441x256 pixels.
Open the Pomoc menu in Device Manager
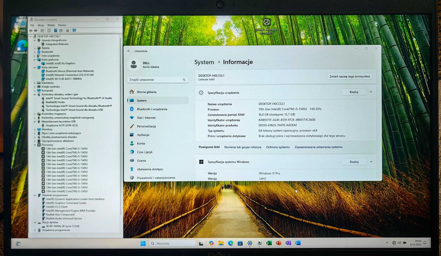coord(62,25)
